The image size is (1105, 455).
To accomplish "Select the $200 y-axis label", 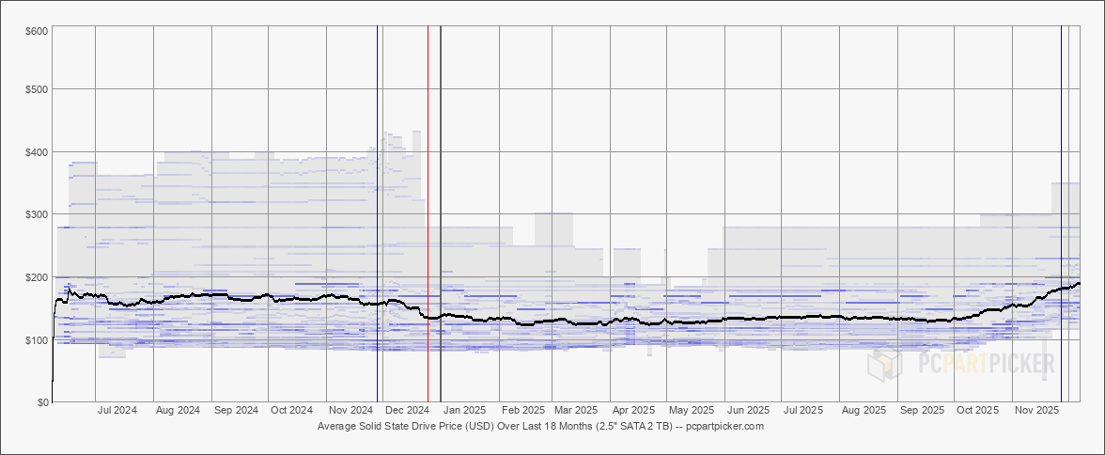I will (37, 277).
